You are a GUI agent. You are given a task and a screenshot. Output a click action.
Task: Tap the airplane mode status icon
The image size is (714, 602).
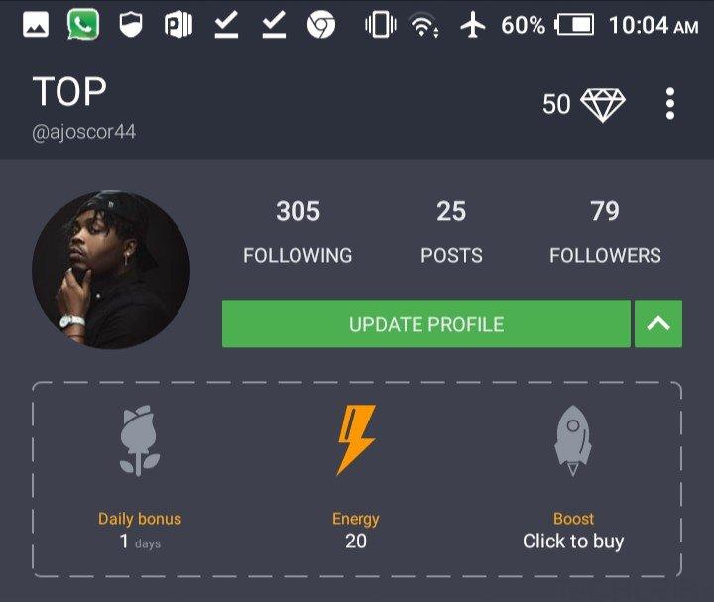[473, 25]
